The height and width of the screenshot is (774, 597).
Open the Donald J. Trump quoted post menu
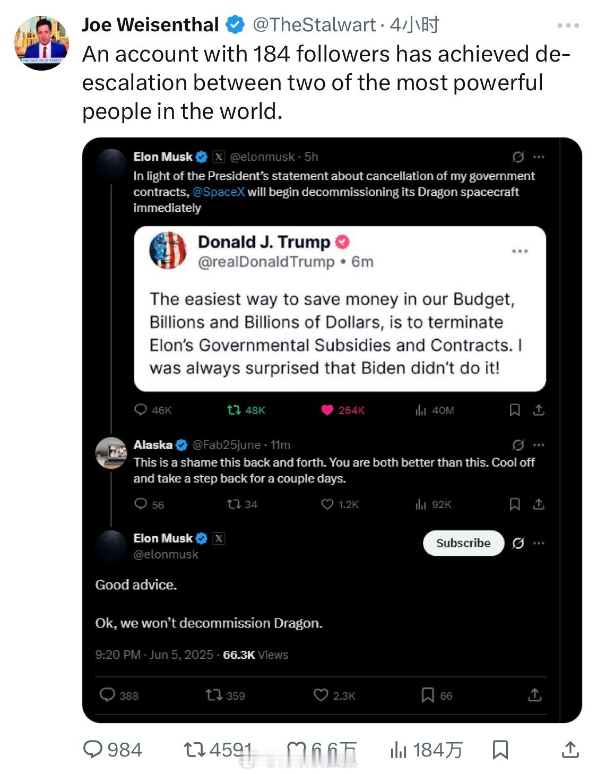click(520, 251)
